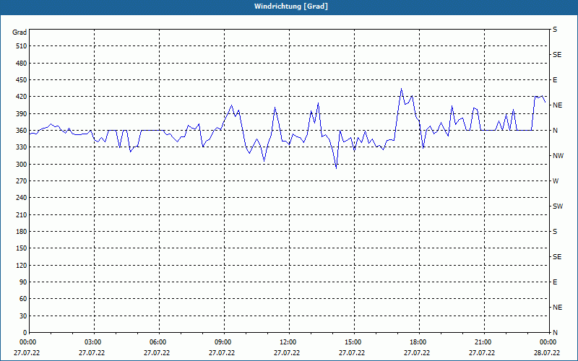
Task: Click the "NE" compass label beside the 405 degree level
Action: (x=557, y=105)
